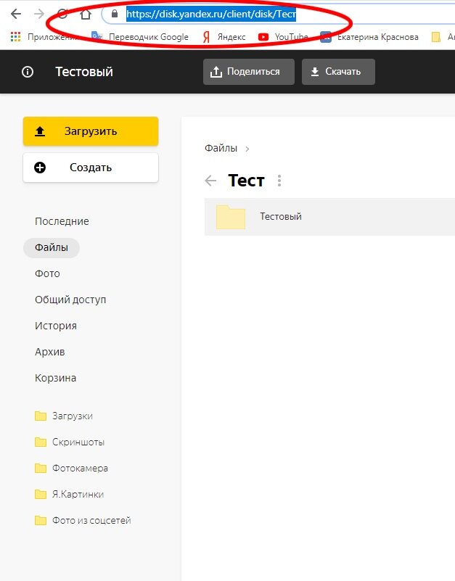Click Файлы breadcrumb link

pyautogui.click(x=221, y=148)
